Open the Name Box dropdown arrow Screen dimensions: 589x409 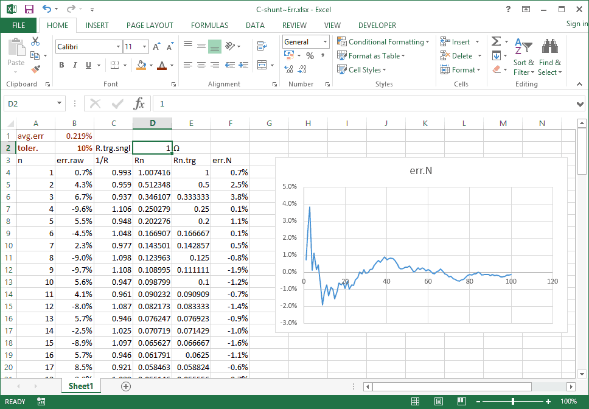59,104
